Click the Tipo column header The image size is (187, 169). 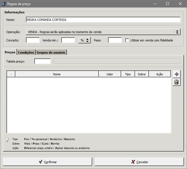[x=128, y=74]
